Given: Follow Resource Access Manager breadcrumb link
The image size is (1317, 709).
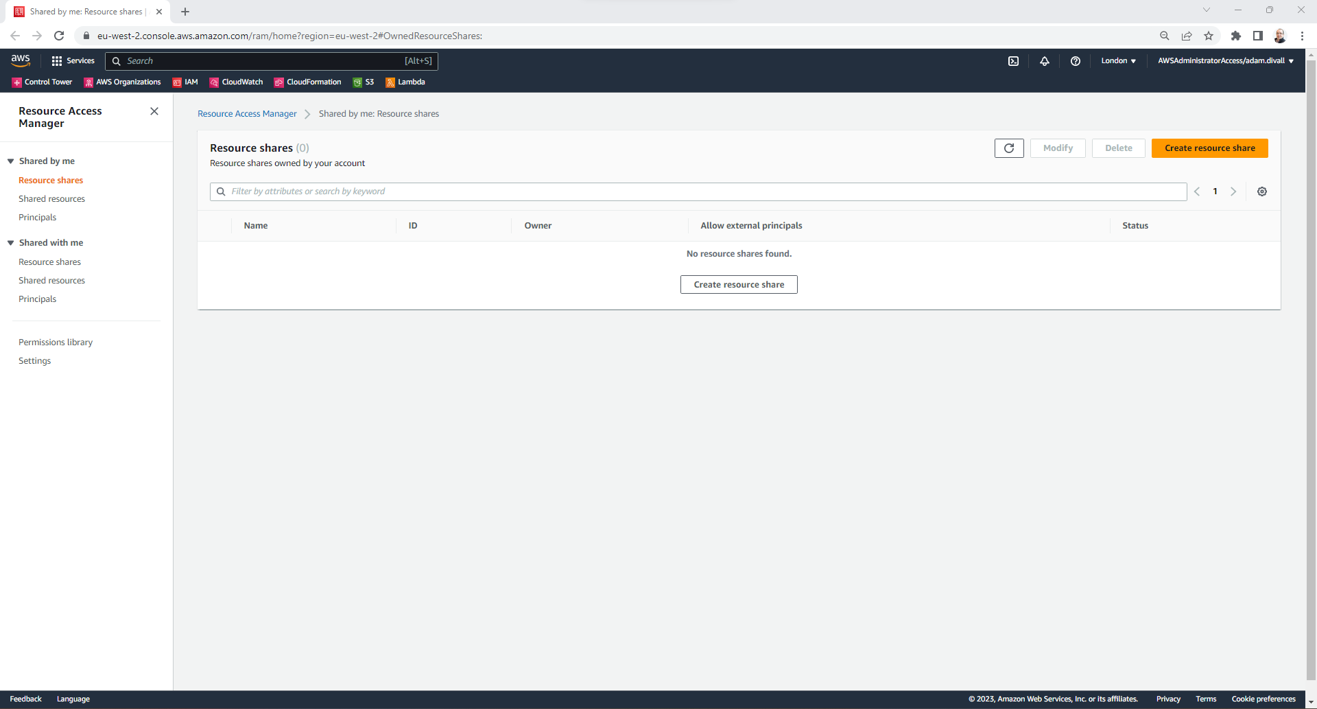Looking at the screenshot, I should 247,114.
